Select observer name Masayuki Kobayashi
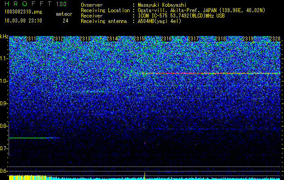 click(x=162, y=5)
